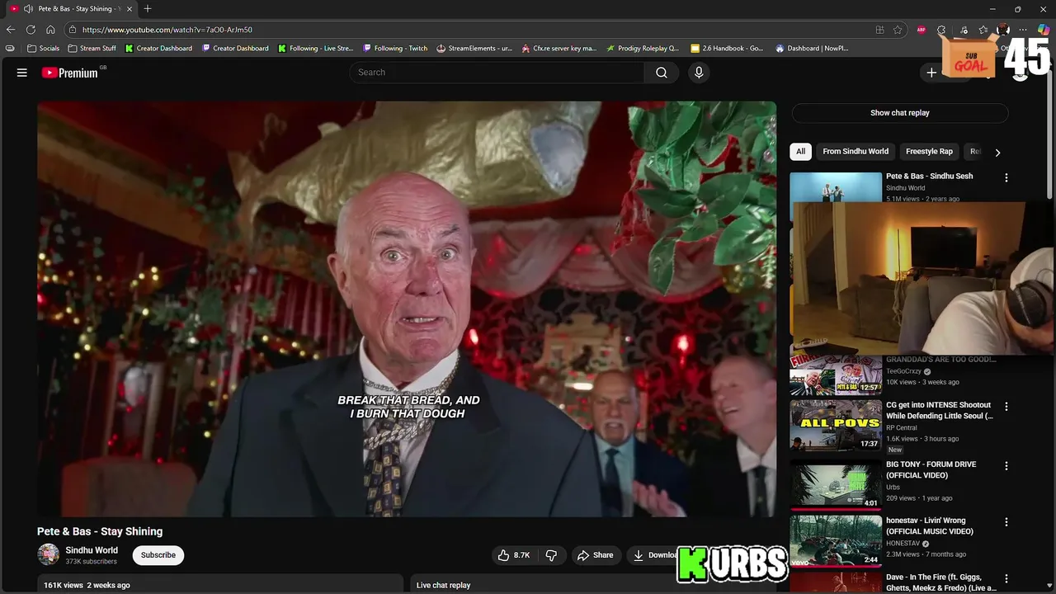Open GRANDDAD'S ARE TOO GOOD 12:57 thumbnail

point(836,375)
